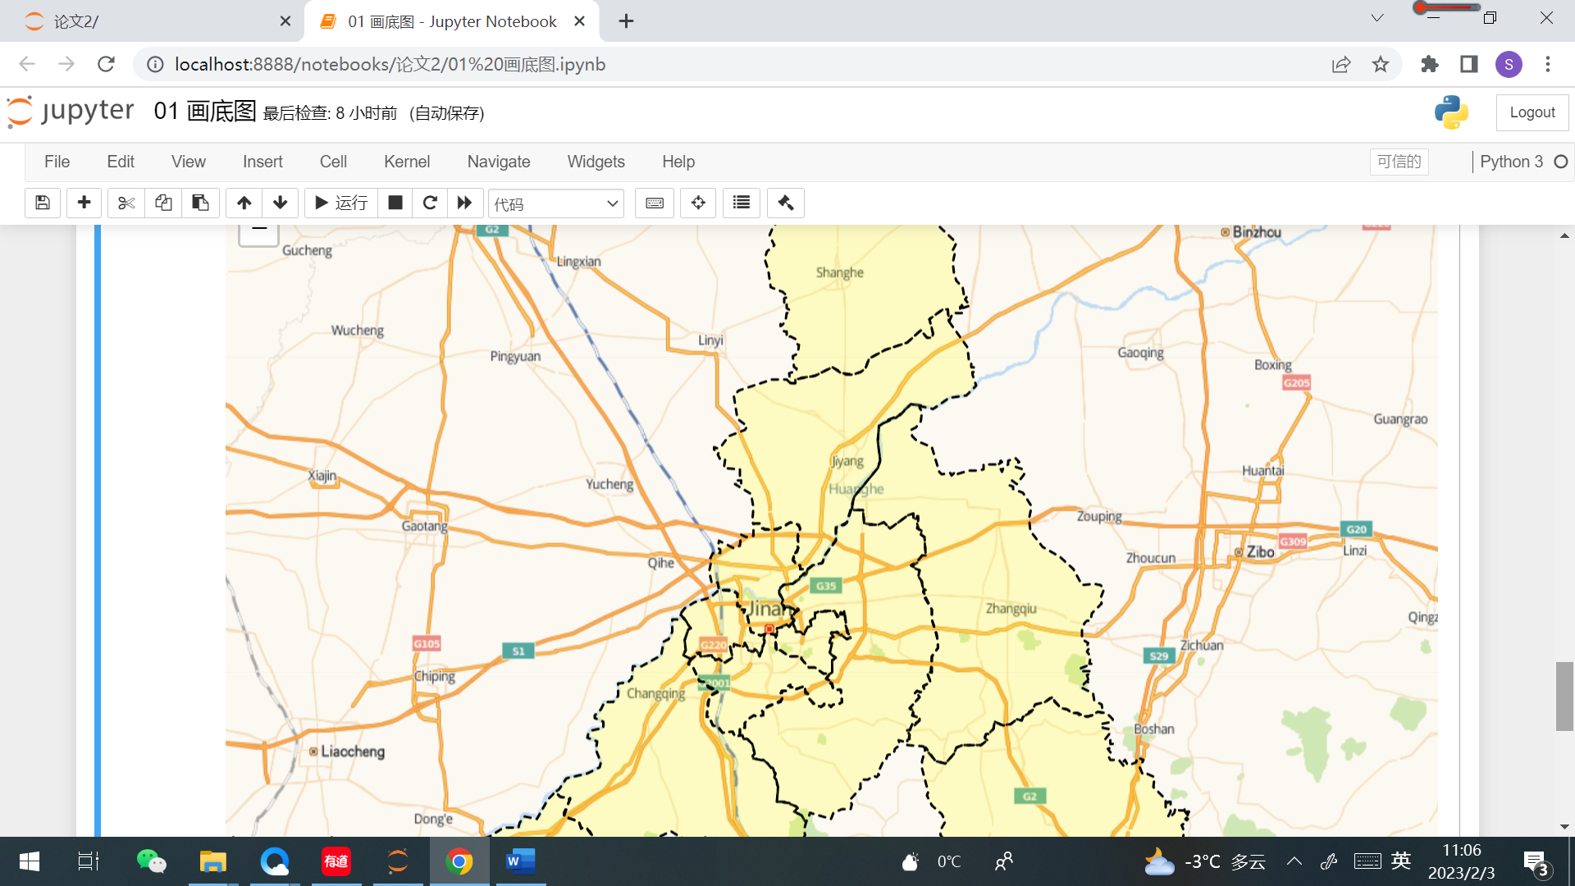
Task: Restart the kernel with the circular arrow
Action: click(x=430, y=203)
